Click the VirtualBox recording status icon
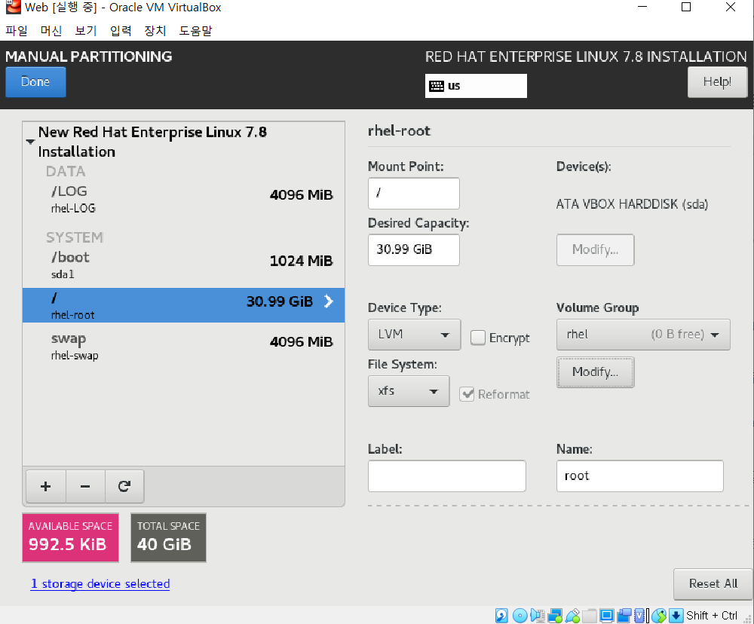This screenshot has height=624, width=754. point(624,616)
